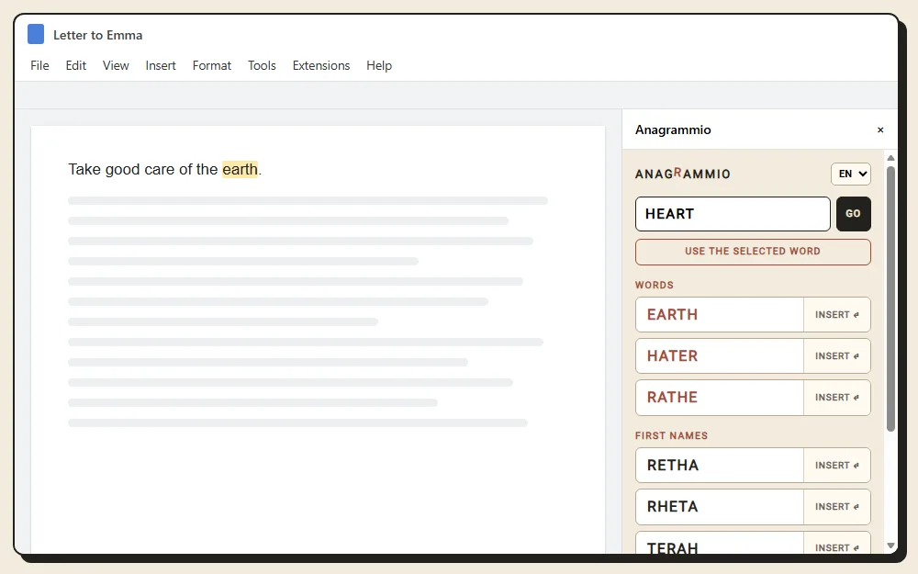The image size is (918, 574).
Task: Click the blue document icon
Action: point(36,35)
